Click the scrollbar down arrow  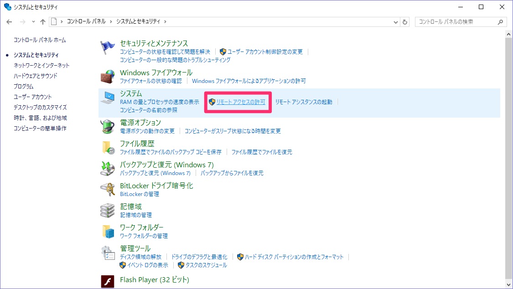pyautogui.click(x=508, y=285)
